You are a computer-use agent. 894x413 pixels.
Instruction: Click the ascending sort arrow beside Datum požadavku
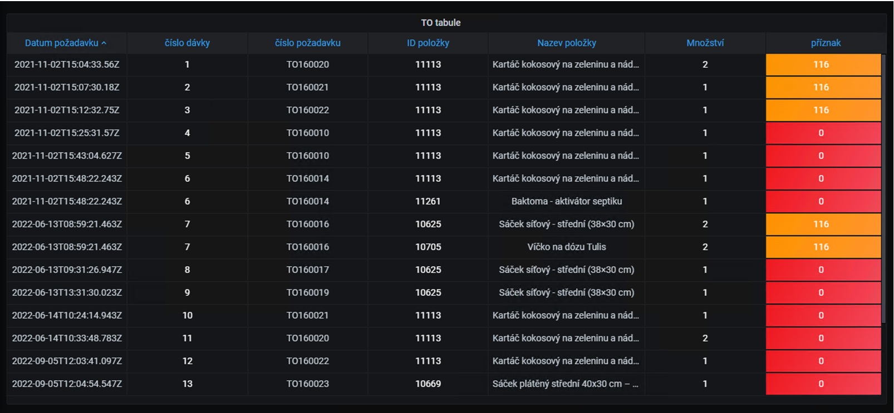tap(104, 43)
